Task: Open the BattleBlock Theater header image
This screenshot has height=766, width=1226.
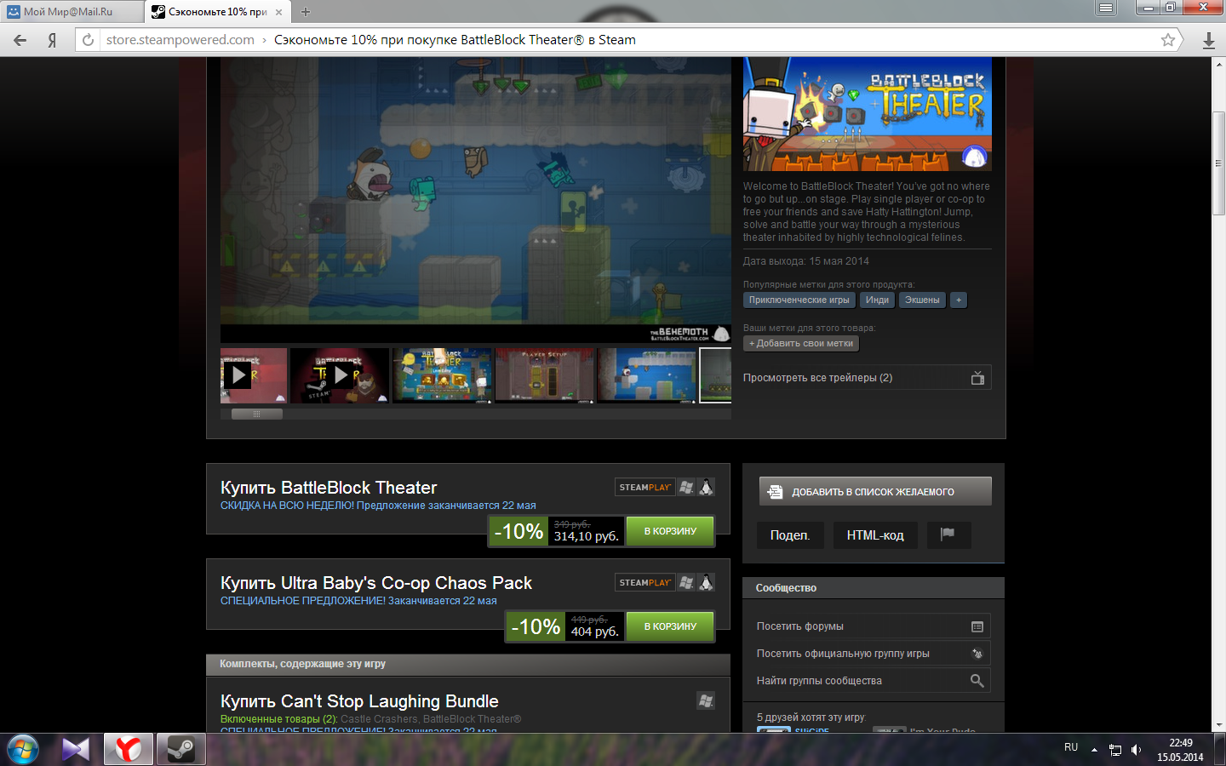Action: pos(868,114)
